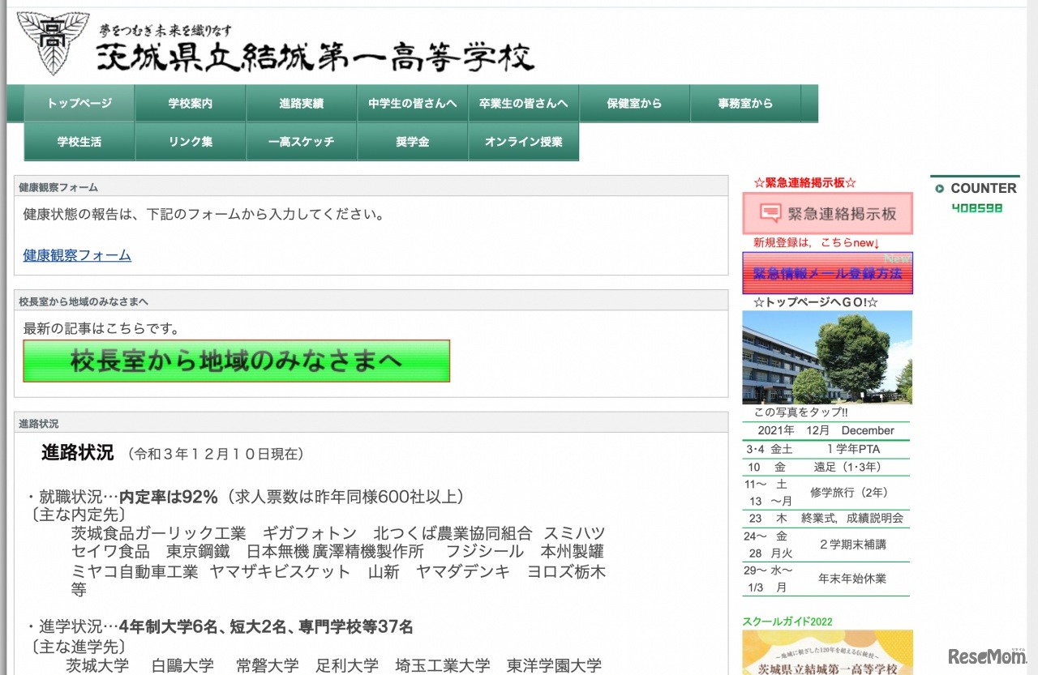Open the 卒業生の皆さんへ page
Viewport: 1038px width, 675px height.
pyautogui.click(x=523, y=103)
